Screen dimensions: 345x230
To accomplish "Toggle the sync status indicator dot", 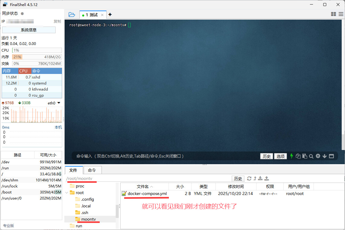I will 22,14.
